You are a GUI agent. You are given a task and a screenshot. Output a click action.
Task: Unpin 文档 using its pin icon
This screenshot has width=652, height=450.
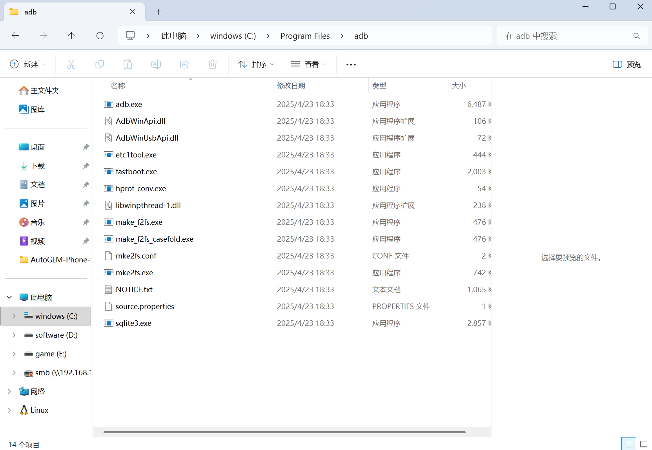click(x=86, y=184)
